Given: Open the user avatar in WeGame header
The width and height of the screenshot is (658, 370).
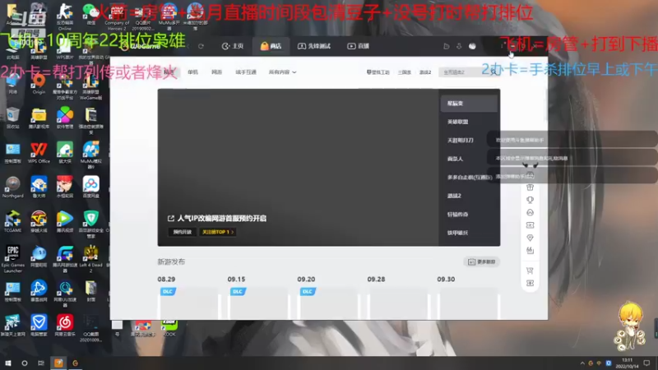Looking at the screenshot, I should click(x=472, y=46).
